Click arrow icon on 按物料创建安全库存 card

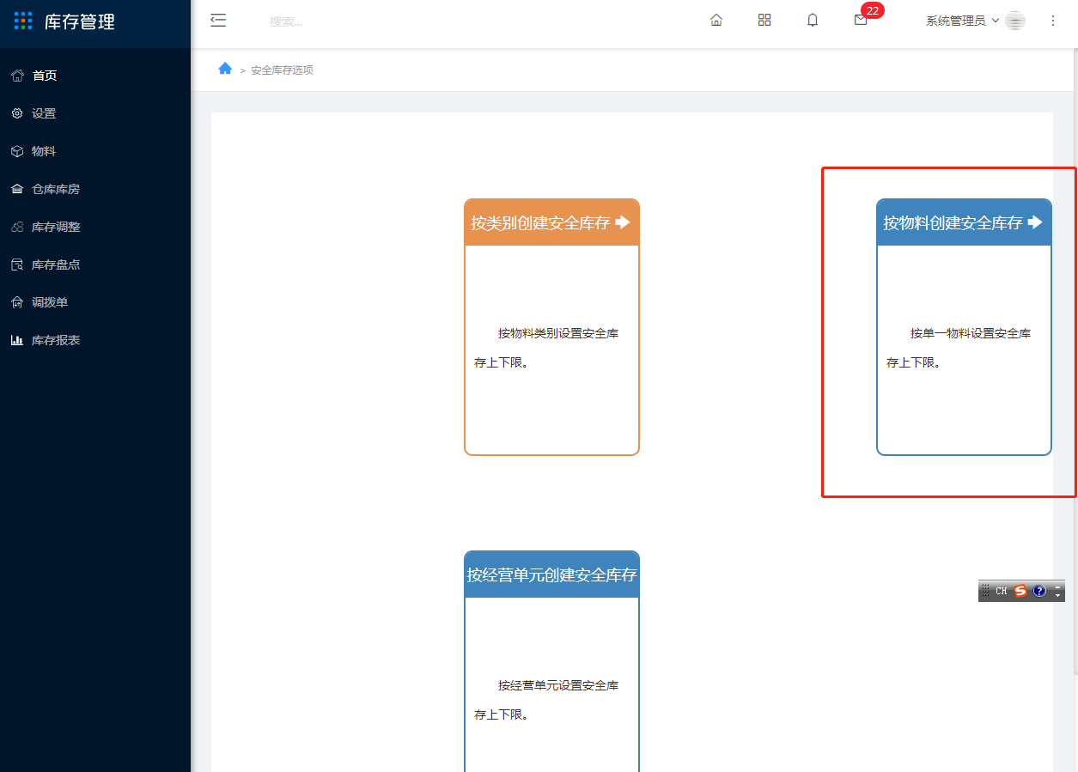(1035, 222)
